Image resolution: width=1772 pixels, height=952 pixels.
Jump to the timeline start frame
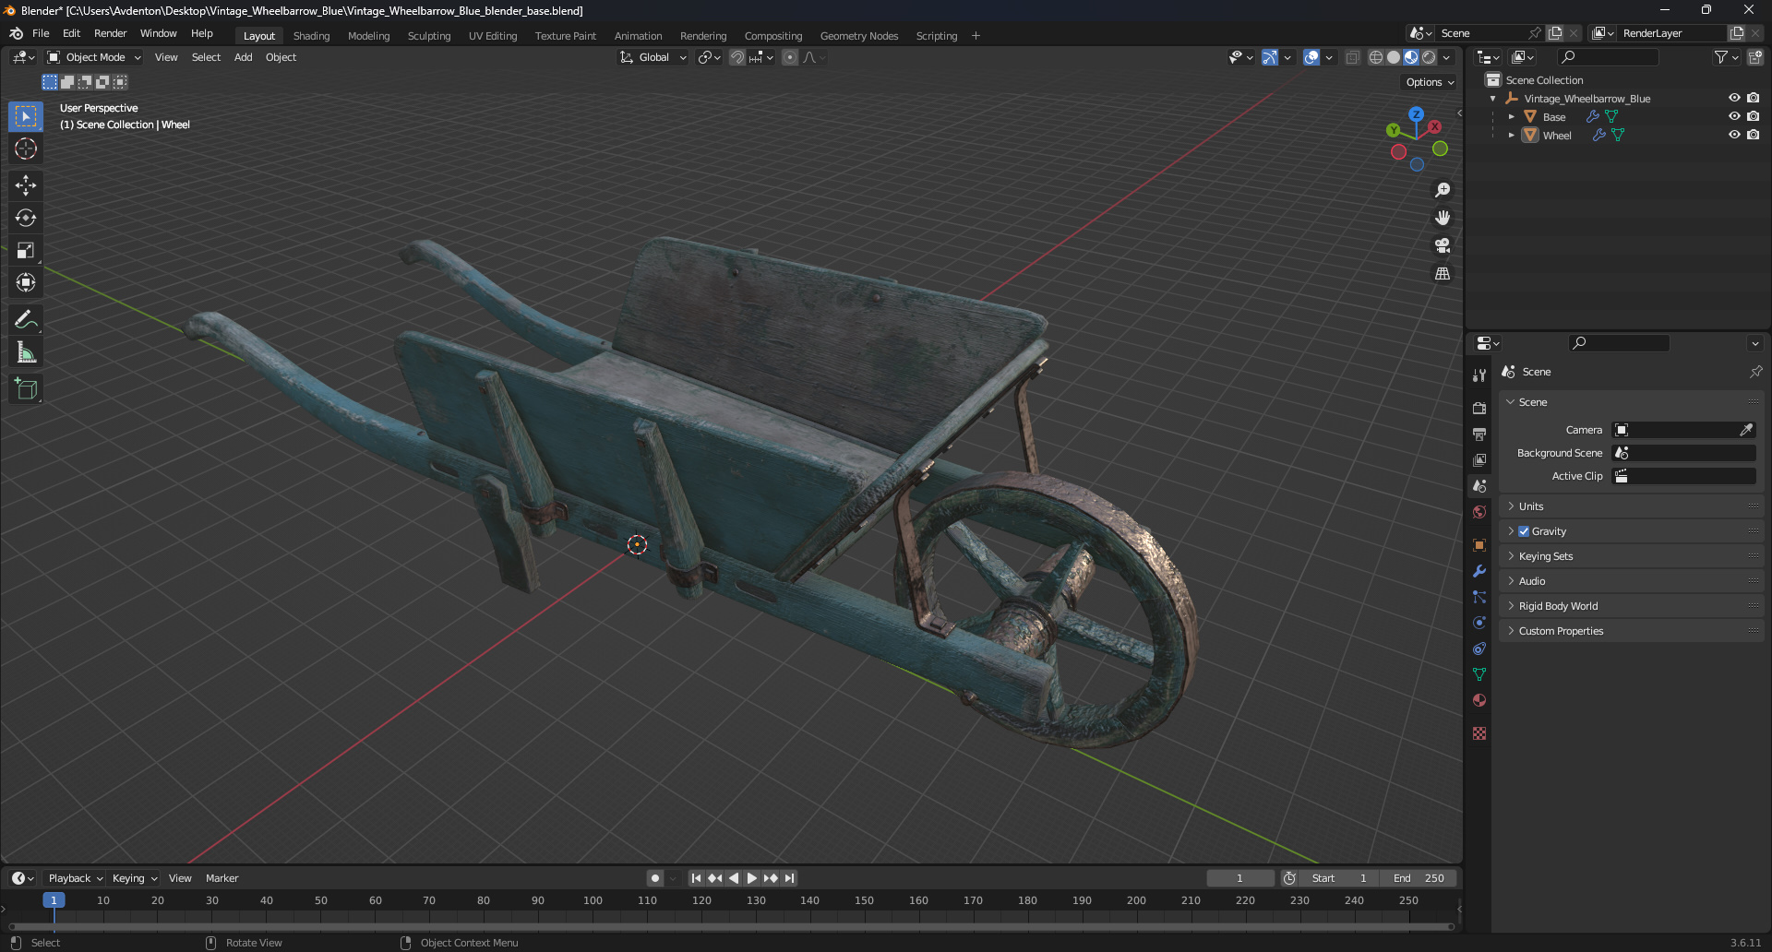click(x=696, y=878)
